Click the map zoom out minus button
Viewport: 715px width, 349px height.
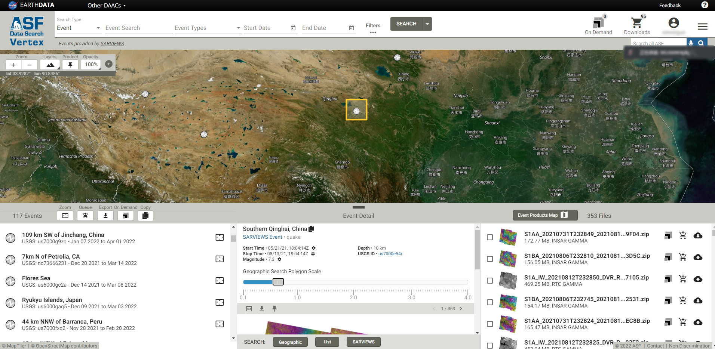[30, 65]
